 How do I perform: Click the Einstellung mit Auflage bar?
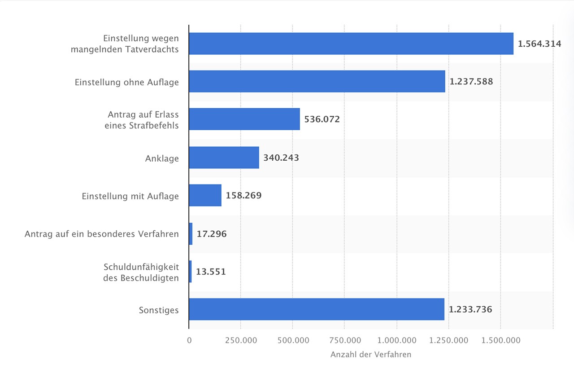coord(205,195)
